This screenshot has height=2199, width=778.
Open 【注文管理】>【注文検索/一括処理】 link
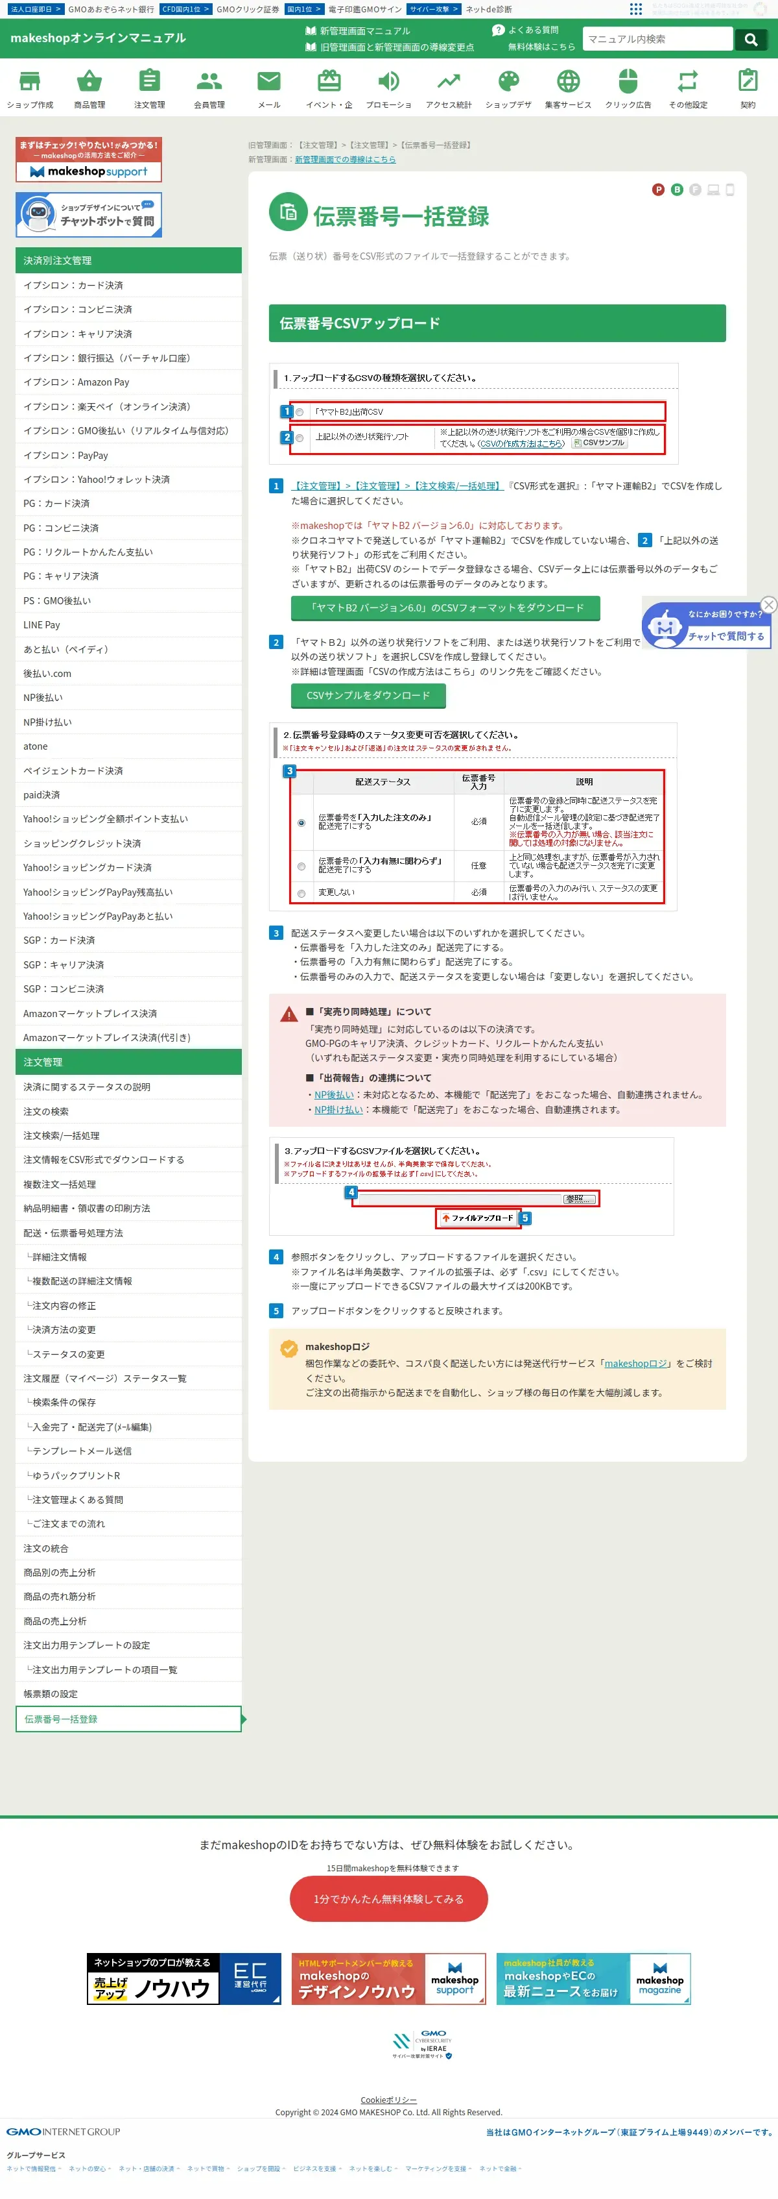coord(397,485)
